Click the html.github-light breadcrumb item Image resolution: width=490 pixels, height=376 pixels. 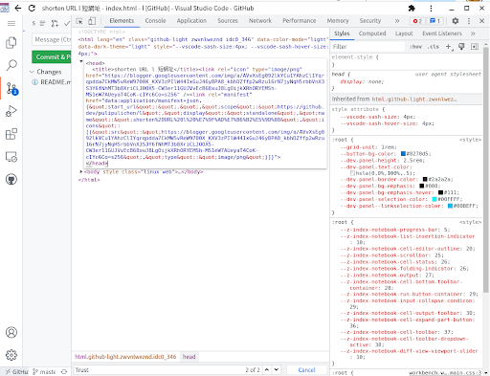[x=125, y=357]
